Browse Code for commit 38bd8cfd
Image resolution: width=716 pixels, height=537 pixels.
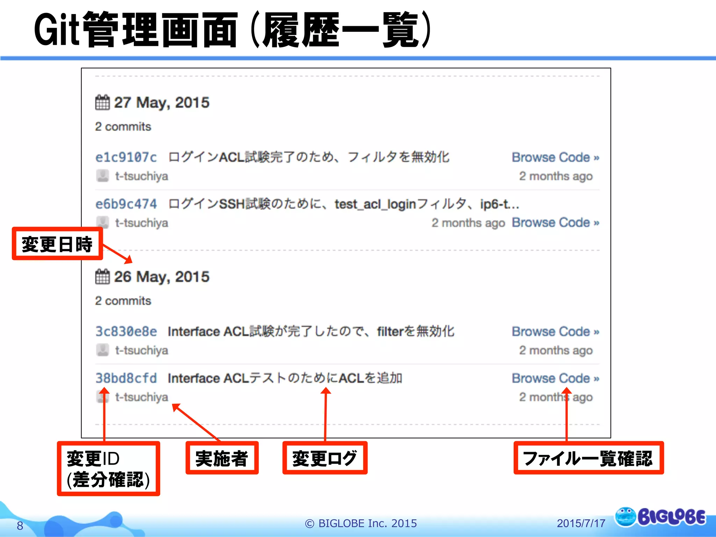pos(556,378)
